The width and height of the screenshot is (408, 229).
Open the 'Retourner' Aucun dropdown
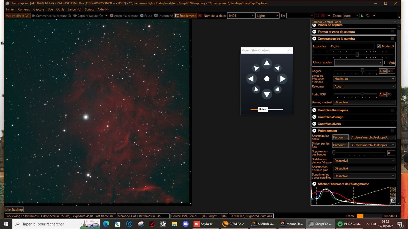[364, 86]
